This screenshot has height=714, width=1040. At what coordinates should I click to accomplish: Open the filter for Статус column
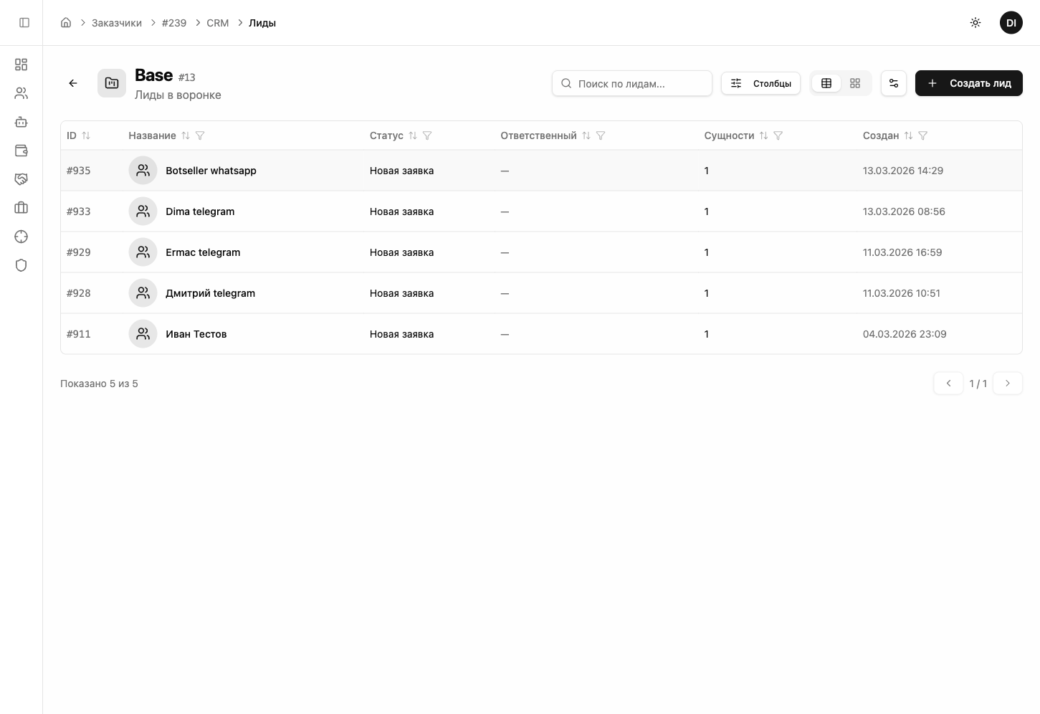(x=427, y=135)
